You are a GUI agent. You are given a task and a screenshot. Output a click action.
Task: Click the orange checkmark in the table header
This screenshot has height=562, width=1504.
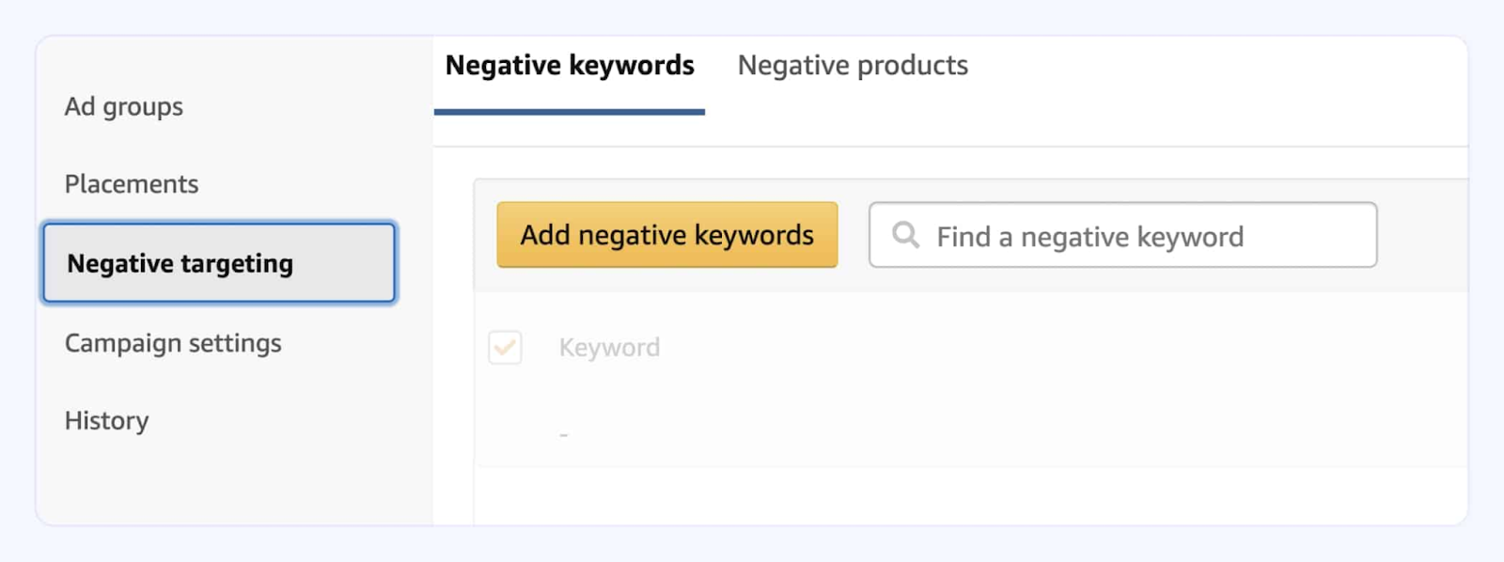[x=506, y=348]
